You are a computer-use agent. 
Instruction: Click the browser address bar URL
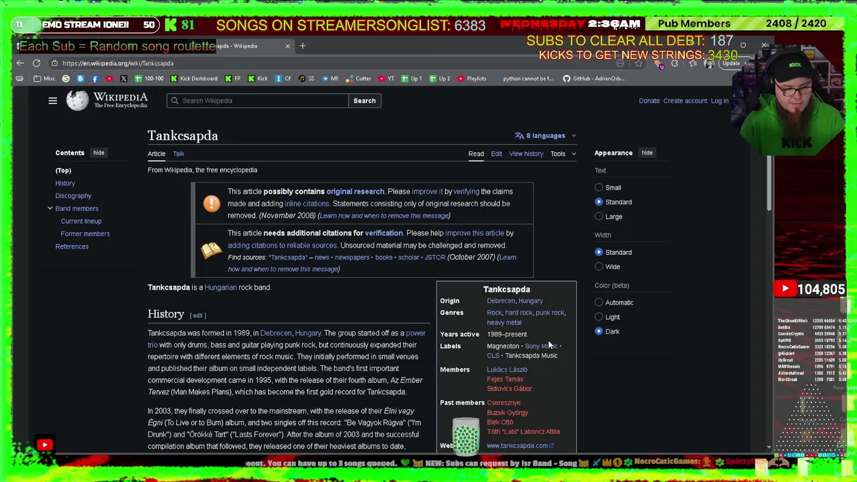(118, 64)
